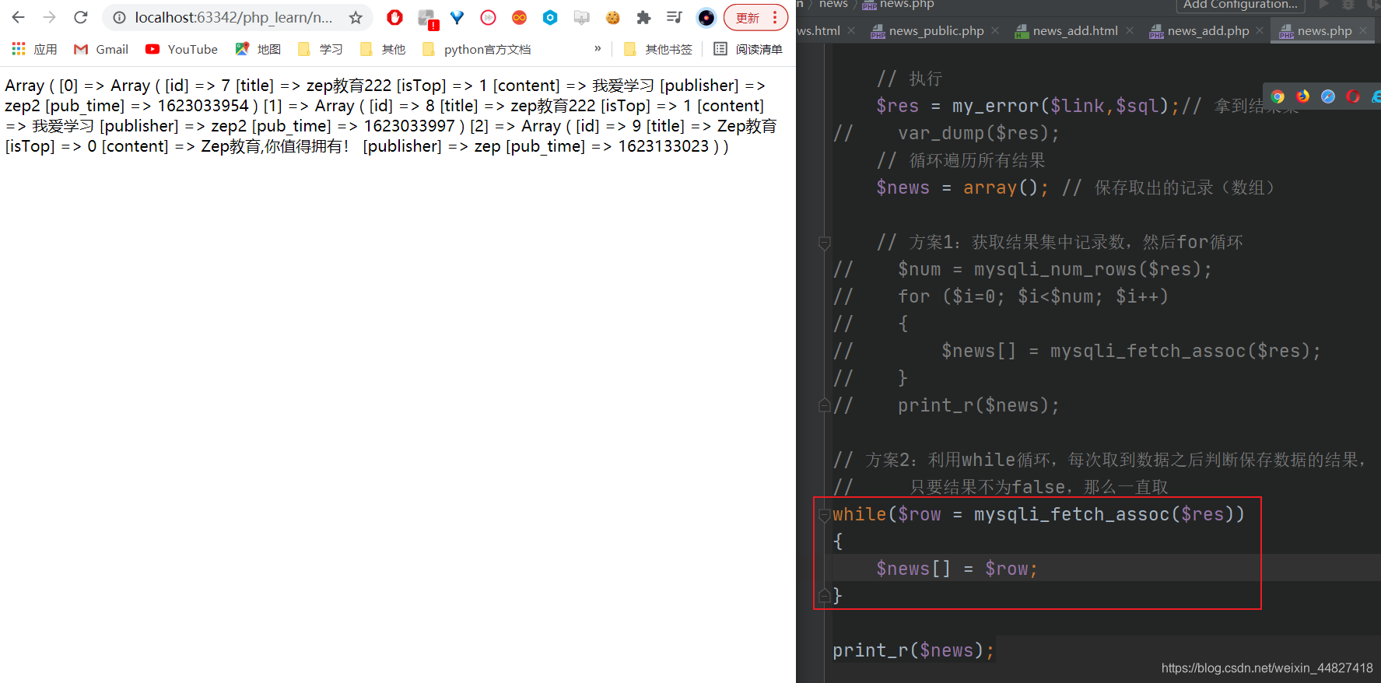The width and height of the screenshot is (1381, 683).
Task: Open the Extensions puzzle piece menu
Action: coord(643,17)
